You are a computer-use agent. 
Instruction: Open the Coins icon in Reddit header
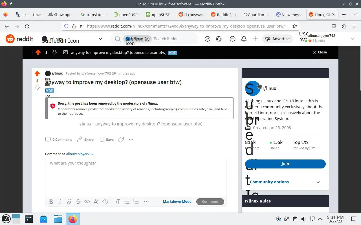click(x=219, y=39)
